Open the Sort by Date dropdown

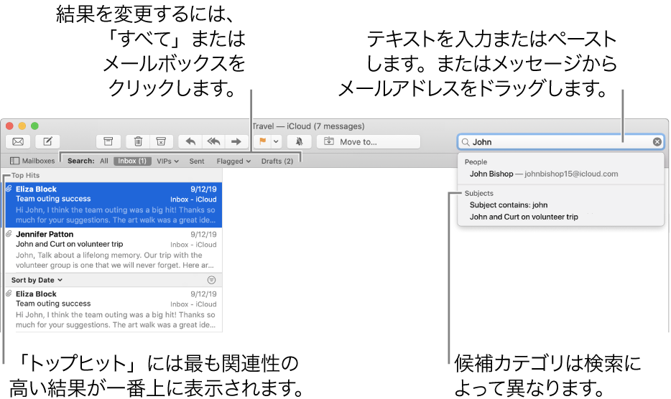tap(37, 280)
